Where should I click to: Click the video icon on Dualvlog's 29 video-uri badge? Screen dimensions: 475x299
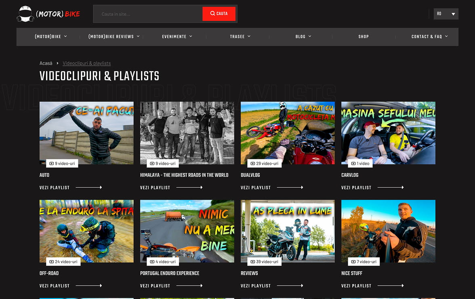252,163
